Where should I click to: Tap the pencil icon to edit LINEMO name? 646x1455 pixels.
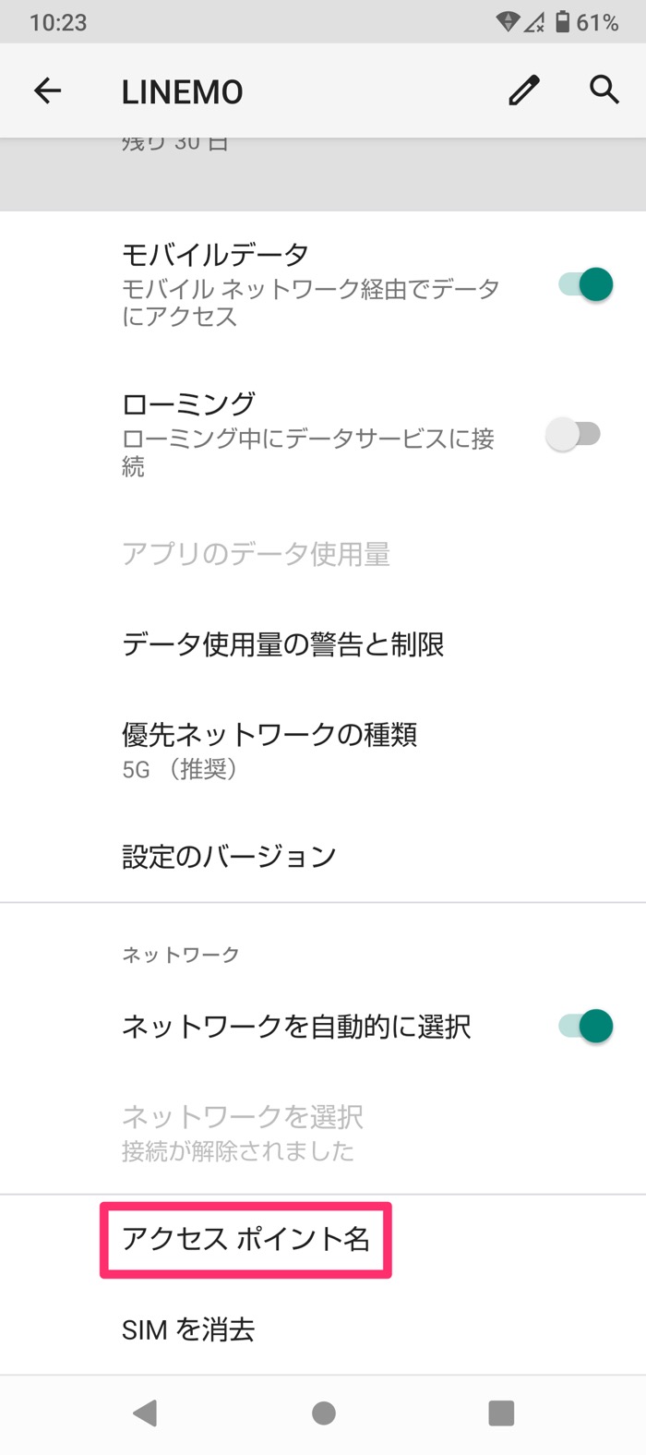(x=523, y=90)
